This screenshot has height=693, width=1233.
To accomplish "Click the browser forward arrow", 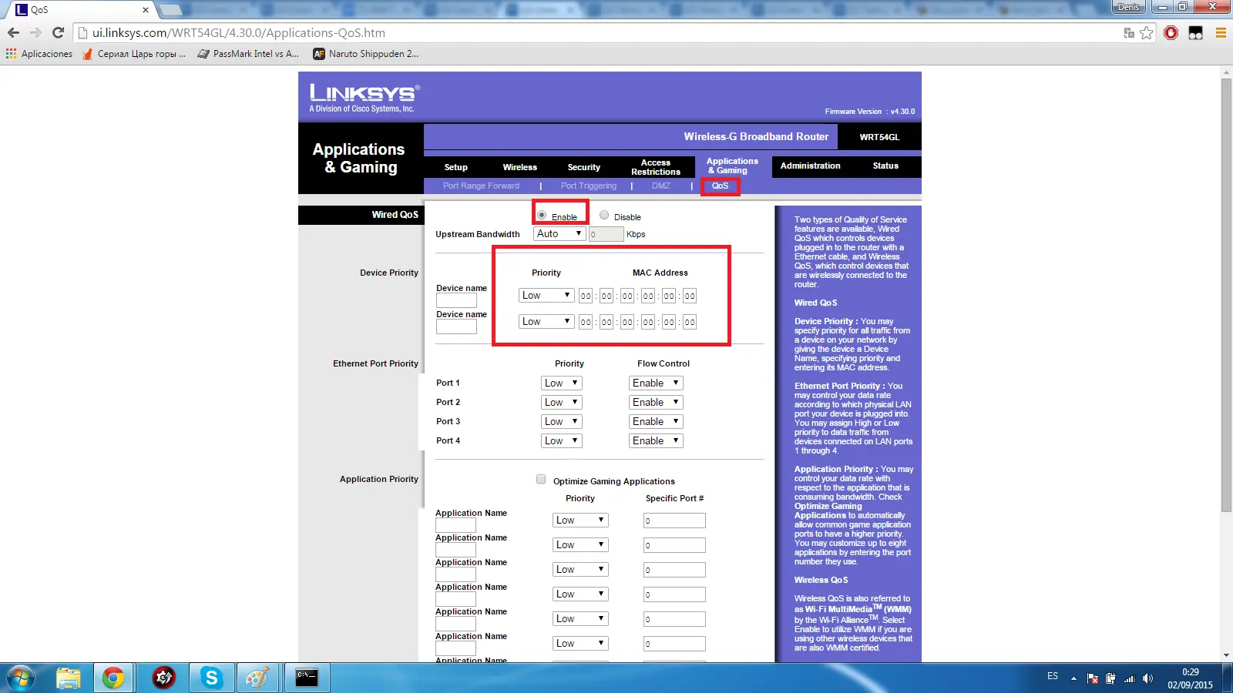I will click(35, 33).
